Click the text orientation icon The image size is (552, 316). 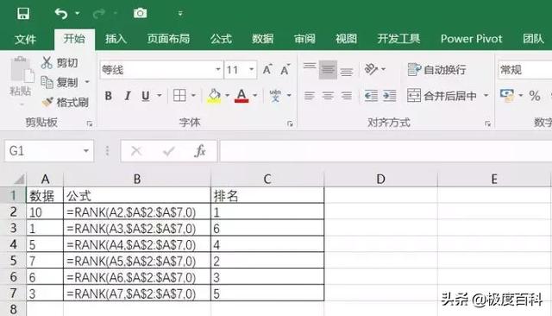[371, 69]
